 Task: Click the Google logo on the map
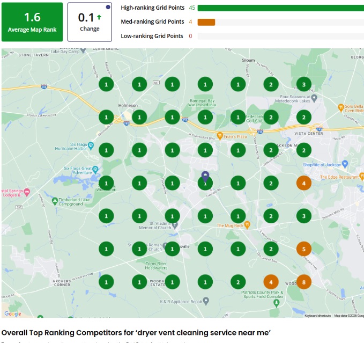[13, 313]
